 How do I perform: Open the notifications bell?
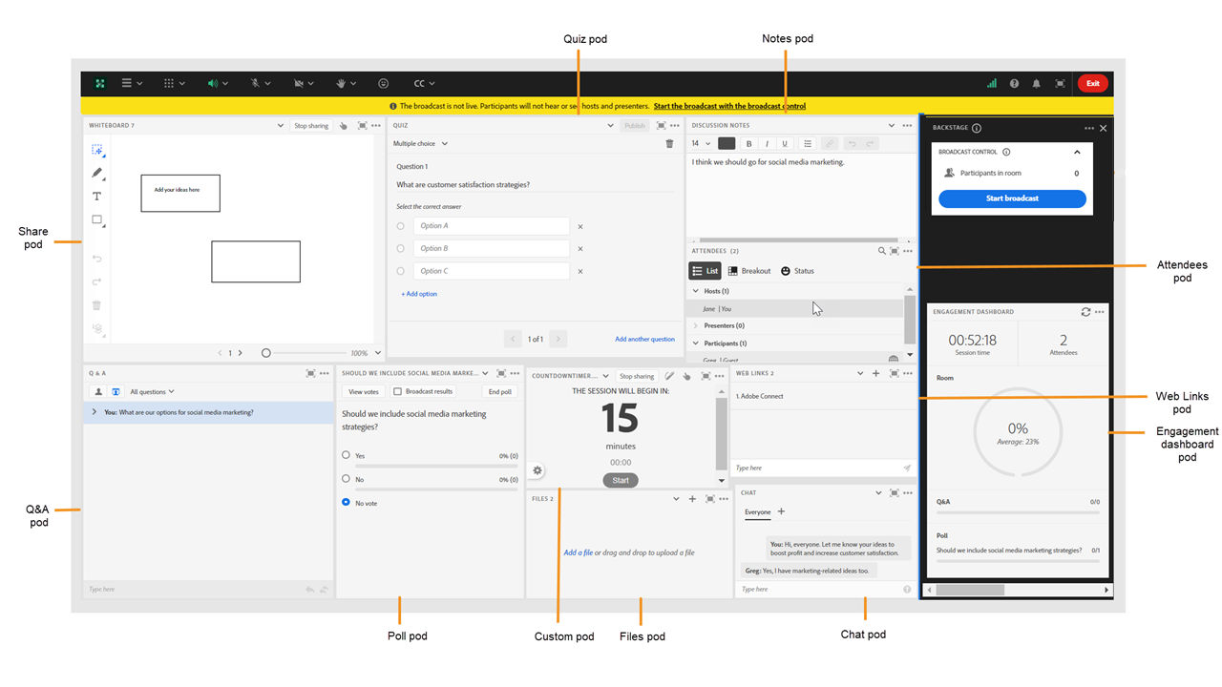tap(1037, 83)
